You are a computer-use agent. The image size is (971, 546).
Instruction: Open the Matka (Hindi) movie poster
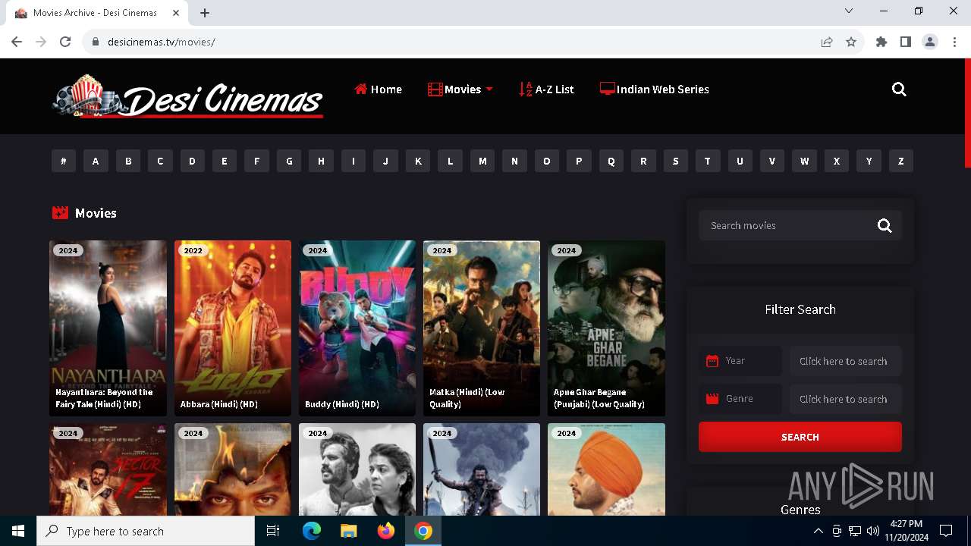pyautogui.click(x=482, y=328)
